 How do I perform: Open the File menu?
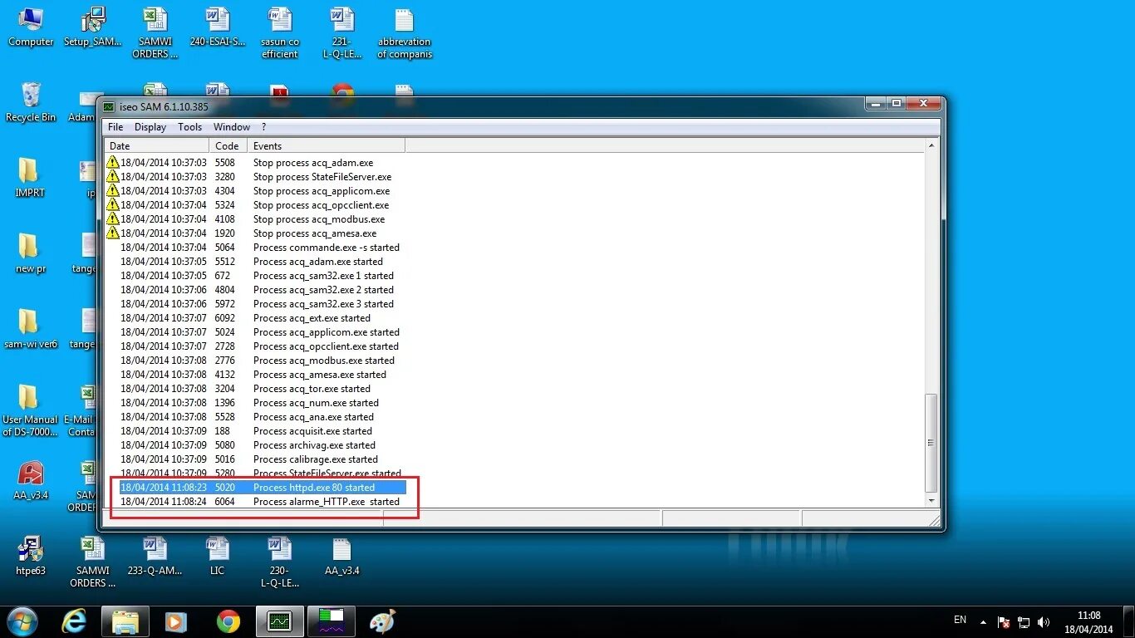[x=115, y=126]
